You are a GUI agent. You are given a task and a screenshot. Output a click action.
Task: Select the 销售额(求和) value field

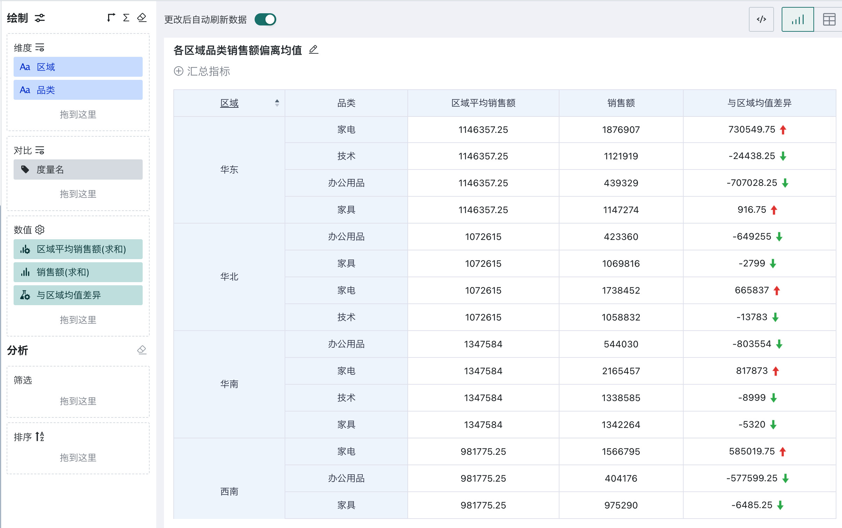pyautogui.click(x=78, y=272)
